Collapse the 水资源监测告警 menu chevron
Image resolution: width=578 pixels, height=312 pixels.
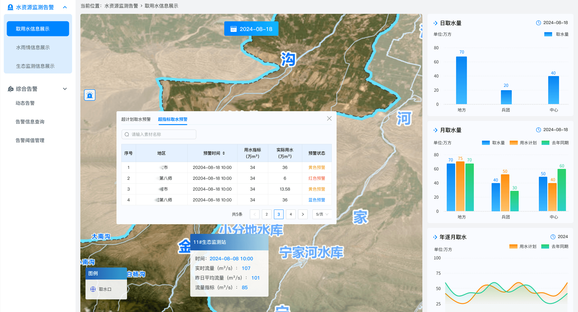tap(65, 7)
